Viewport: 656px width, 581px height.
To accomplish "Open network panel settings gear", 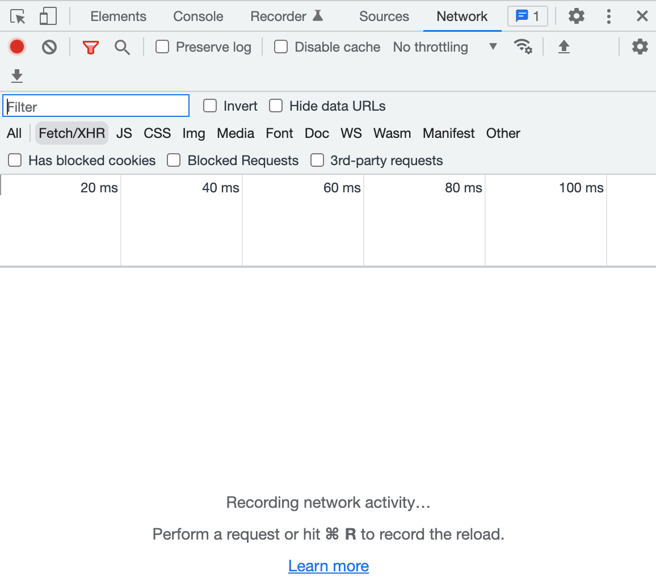I will tap(640, 47).
